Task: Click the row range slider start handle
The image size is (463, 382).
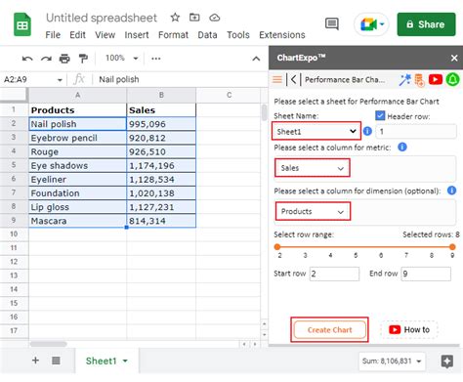Action: (277, 247)
